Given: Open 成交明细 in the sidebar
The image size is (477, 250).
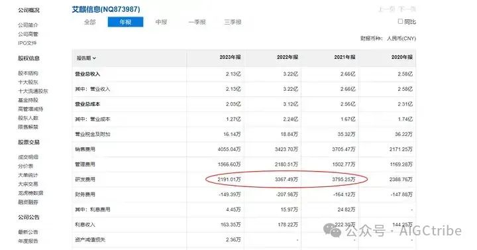Looking at the screenshot, I should click(28, 157).
